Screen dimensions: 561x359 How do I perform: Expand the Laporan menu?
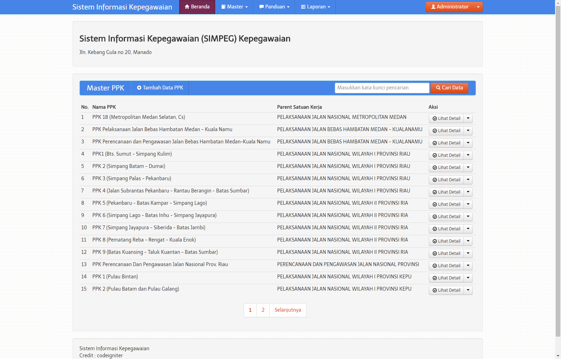[x=316, y=7]
